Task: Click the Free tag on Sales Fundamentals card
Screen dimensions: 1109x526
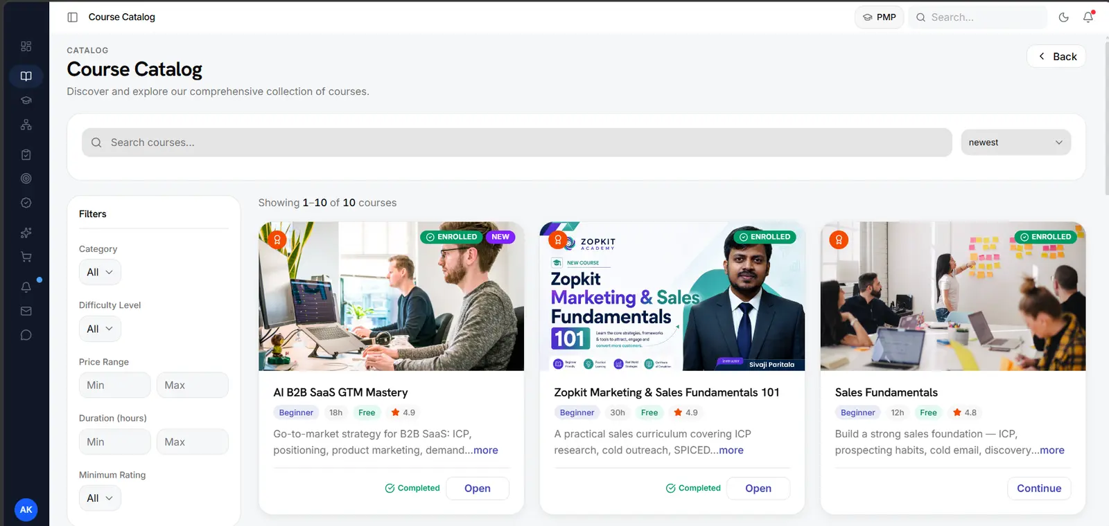Action: (x=928, y=412)
